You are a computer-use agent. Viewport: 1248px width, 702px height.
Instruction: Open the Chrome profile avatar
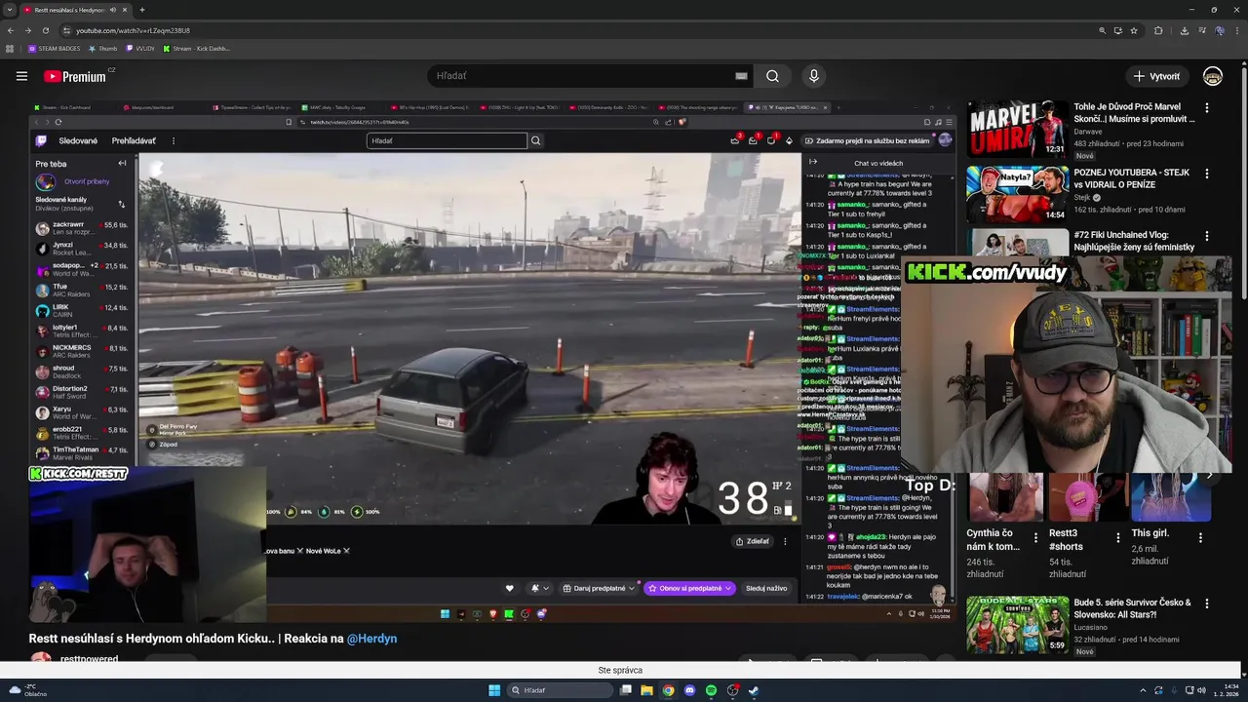pos(1219,30)
